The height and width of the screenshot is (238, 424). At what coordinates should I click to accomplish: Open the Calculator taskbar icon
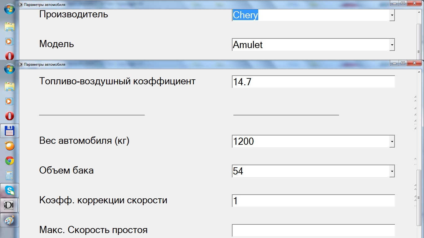point(10,175)
